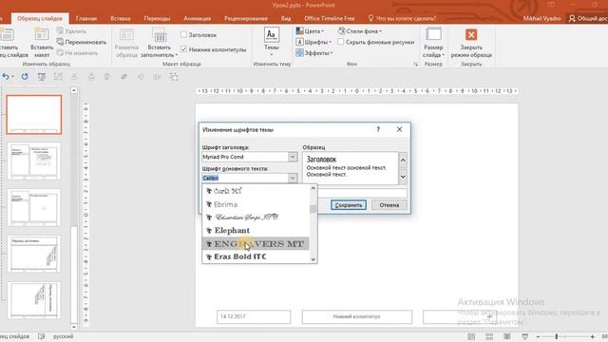Select the first slide master thumbnail
The width and height of the screenshot is (608, 342).
[x=34, y=115]
